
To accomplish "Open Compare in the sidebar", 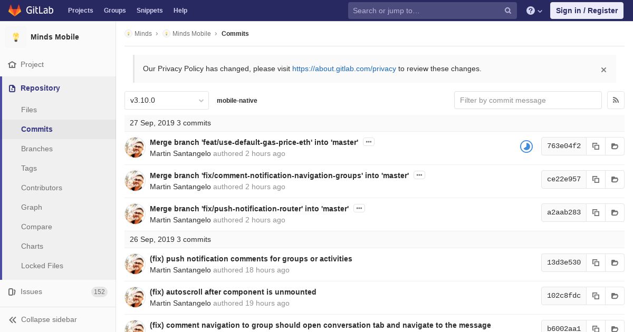I will coord(36,227).
